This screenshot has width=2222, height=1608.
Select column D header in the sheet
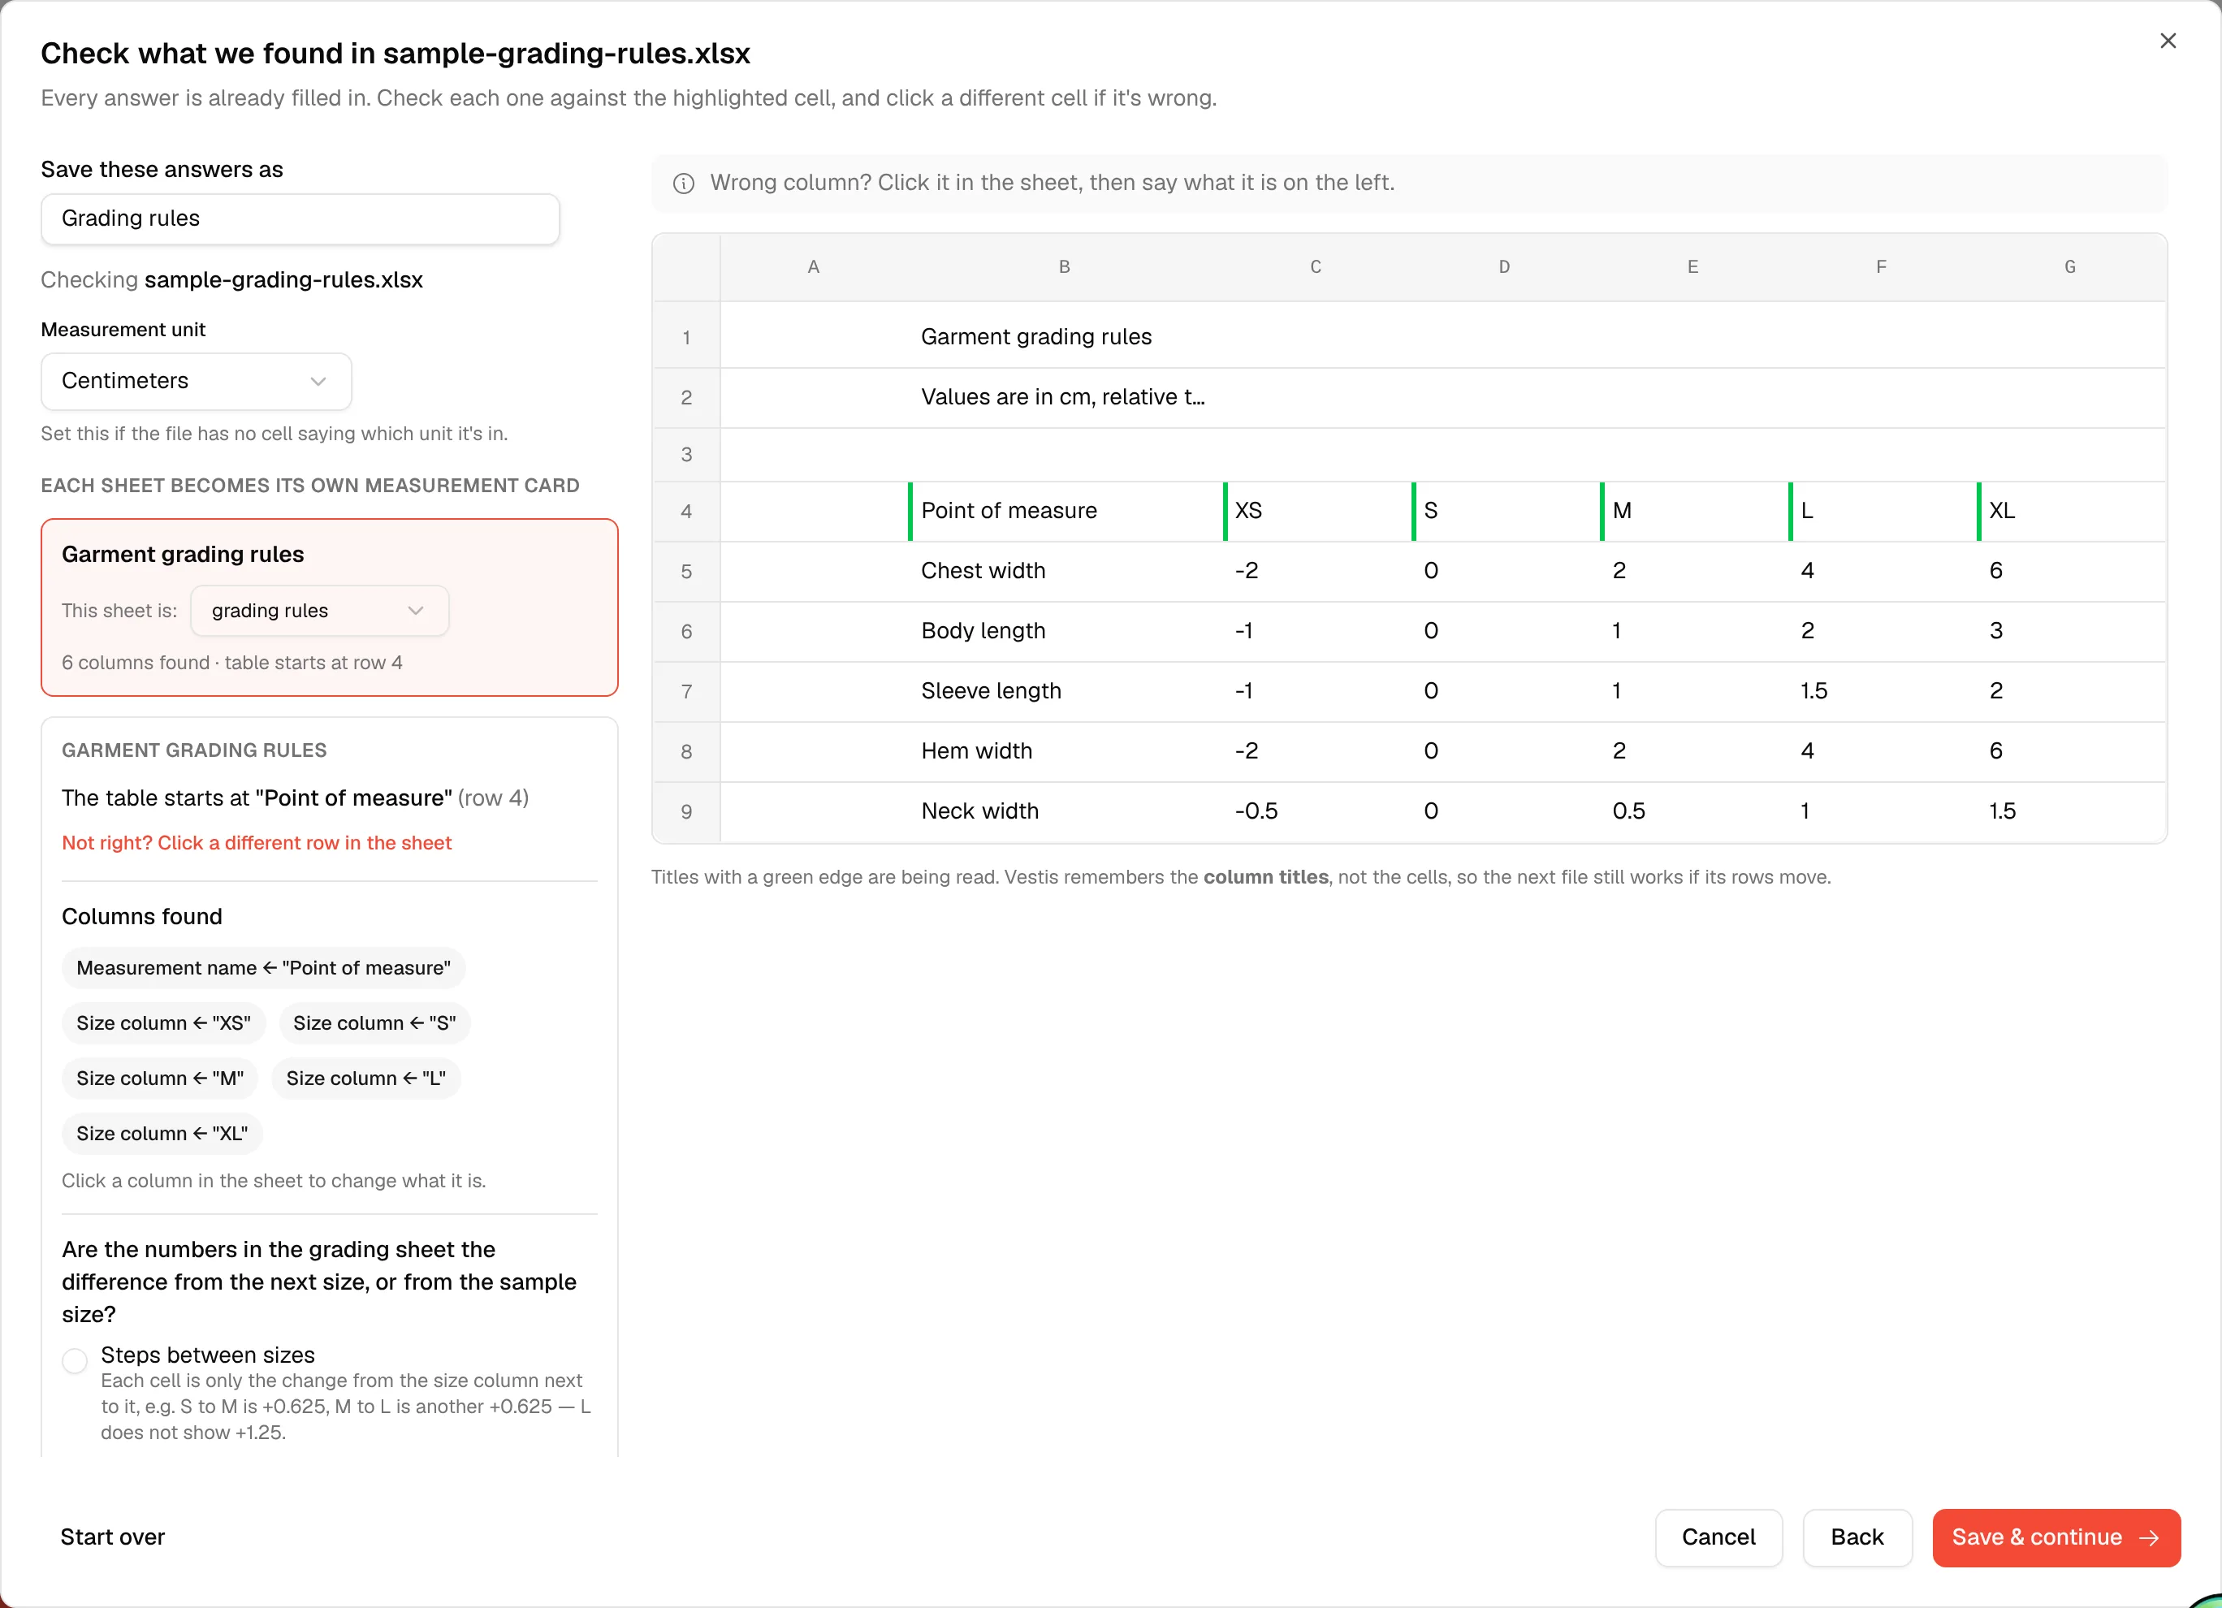point(1504,266)
